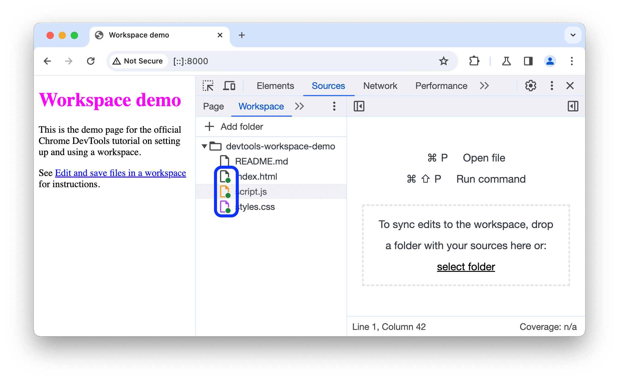Select the Workspace tab in Sources
The image size is (619, 381).
[261, 106]
